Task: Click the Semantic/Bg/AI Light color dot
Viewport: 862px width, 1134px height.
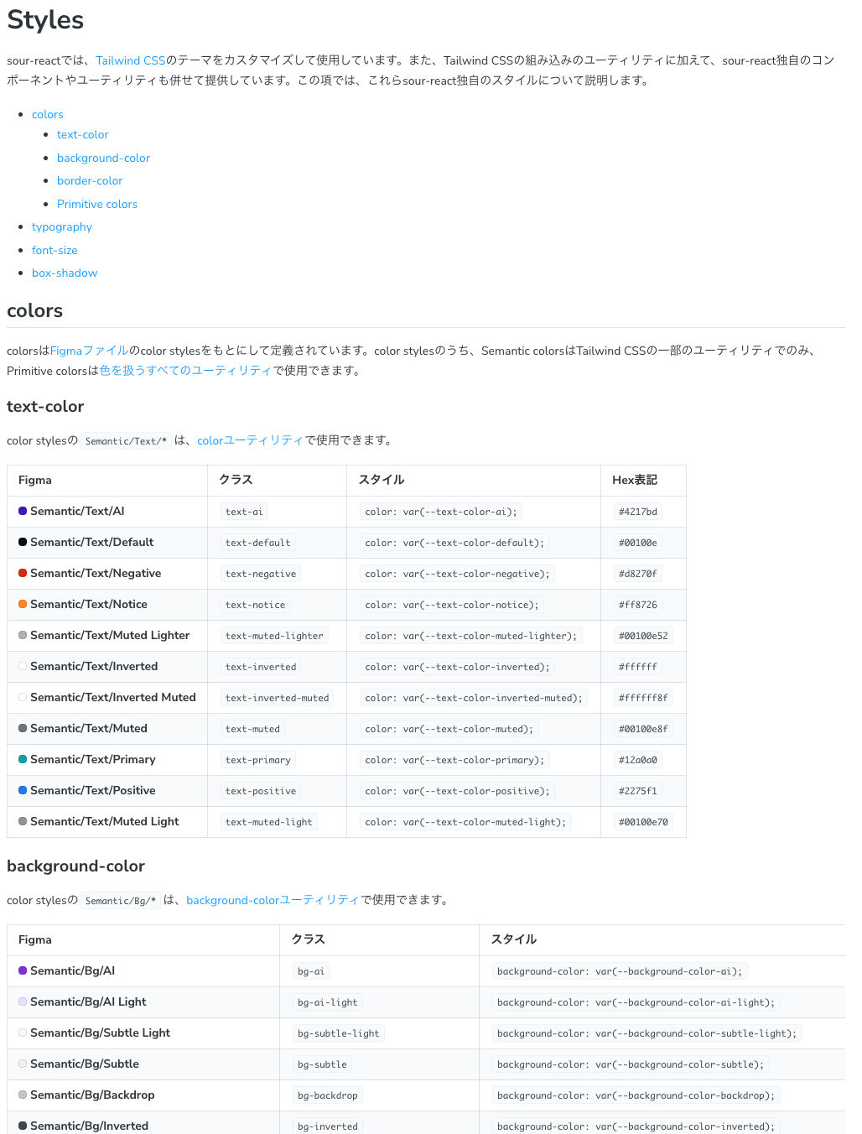Action: (x=23, y=1001)
